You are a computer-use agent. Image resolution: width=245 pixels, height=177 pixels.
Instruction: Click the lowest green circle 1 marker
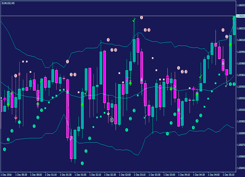(82, 163)
